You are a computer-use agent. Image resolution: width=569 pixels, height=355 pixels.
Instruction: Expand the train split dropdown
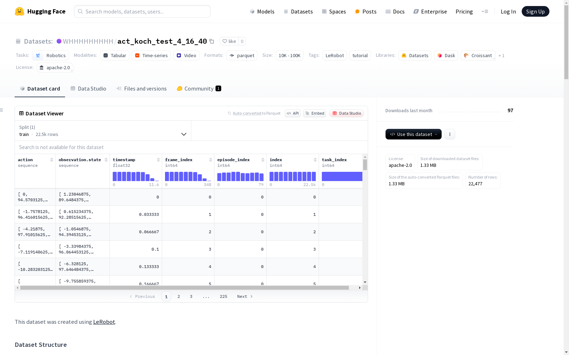[103, 131]
